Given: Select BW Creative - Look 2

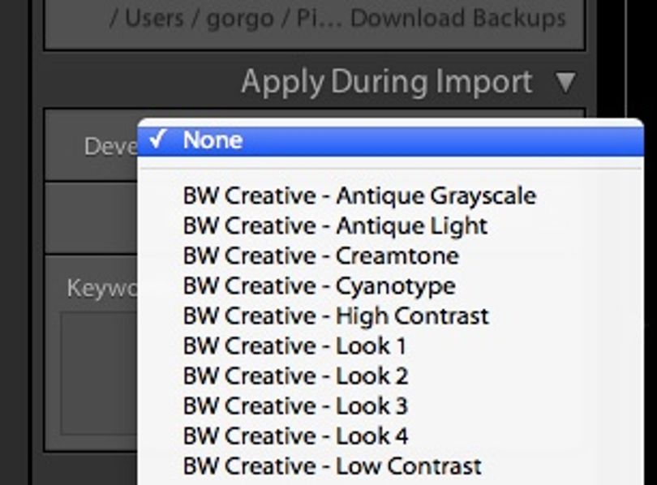Looking at the screenshot, I should (x=390, y=376).
